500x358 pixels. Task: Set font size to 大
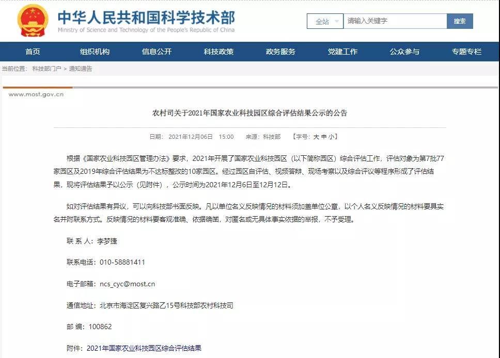(x=316, y=137)
